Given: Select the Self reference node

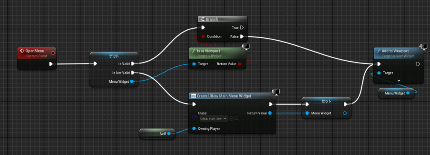Looking at the screenshot, I should [x=157, y=134].
